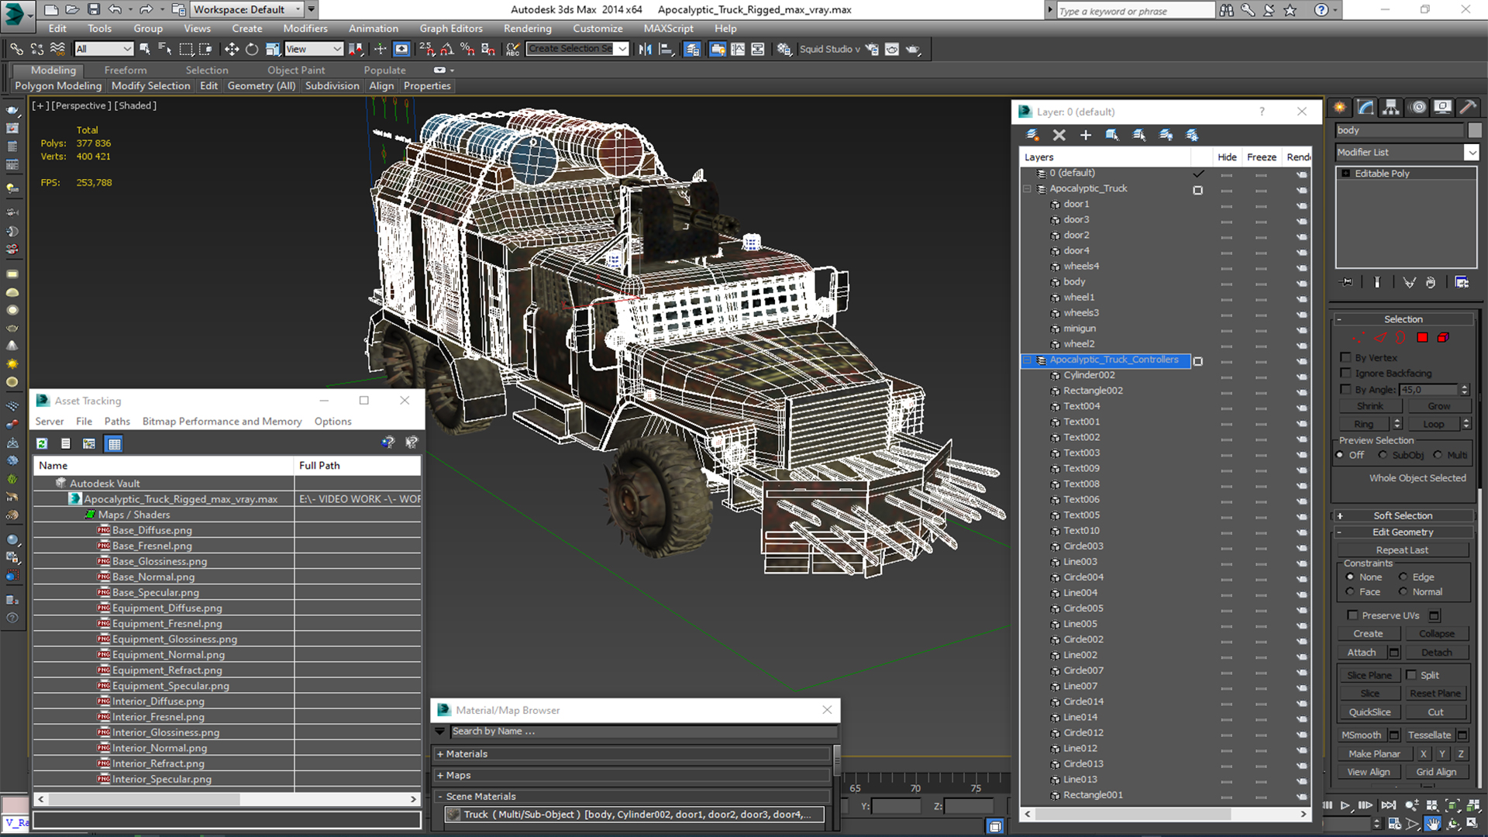This screenshot has height=837, width=1488.
Task: Refresh the Asset Tracking list
Action: 42,443
